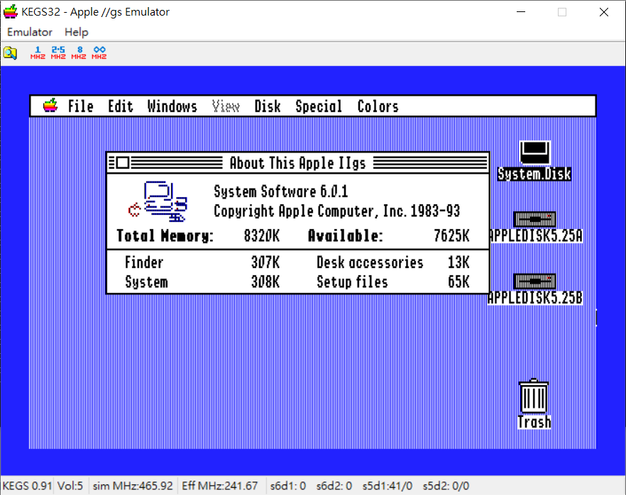The height and width of the screenshot is (495, 626).
Task: Click the Copyright Apple Computer line
Action: [336, 211]
